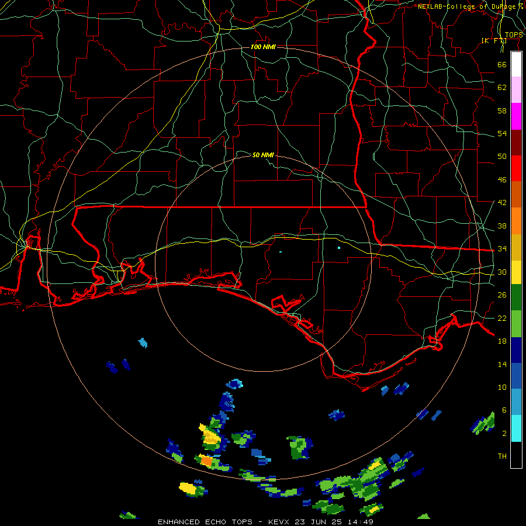This screenshot has height=526, width=526.
Task: Click the '2' legend value
Action: [x=504, y=434]
